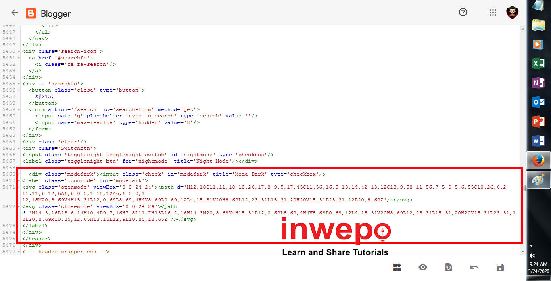
Task: Click line number 5468 in gutter
Action: click(8, 168)
